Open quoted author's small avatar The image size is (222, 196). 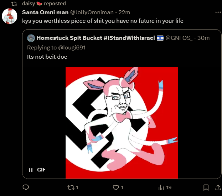pyautogui.click(x=31, y=38)
